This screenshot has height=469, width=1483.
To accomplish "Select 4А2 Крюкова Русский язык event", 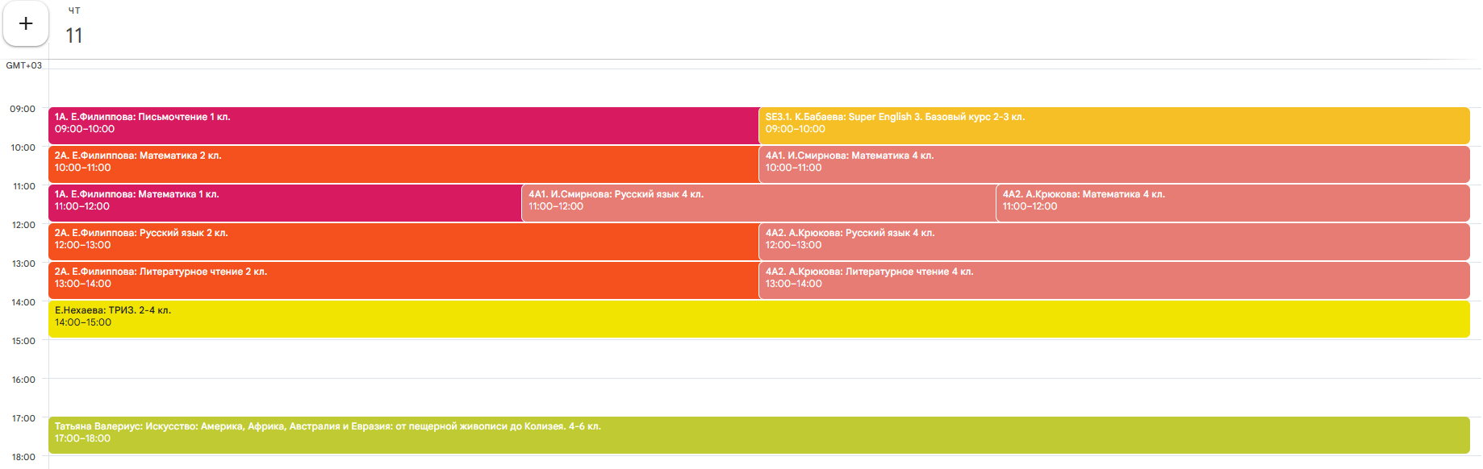I will pos(1113,242).
